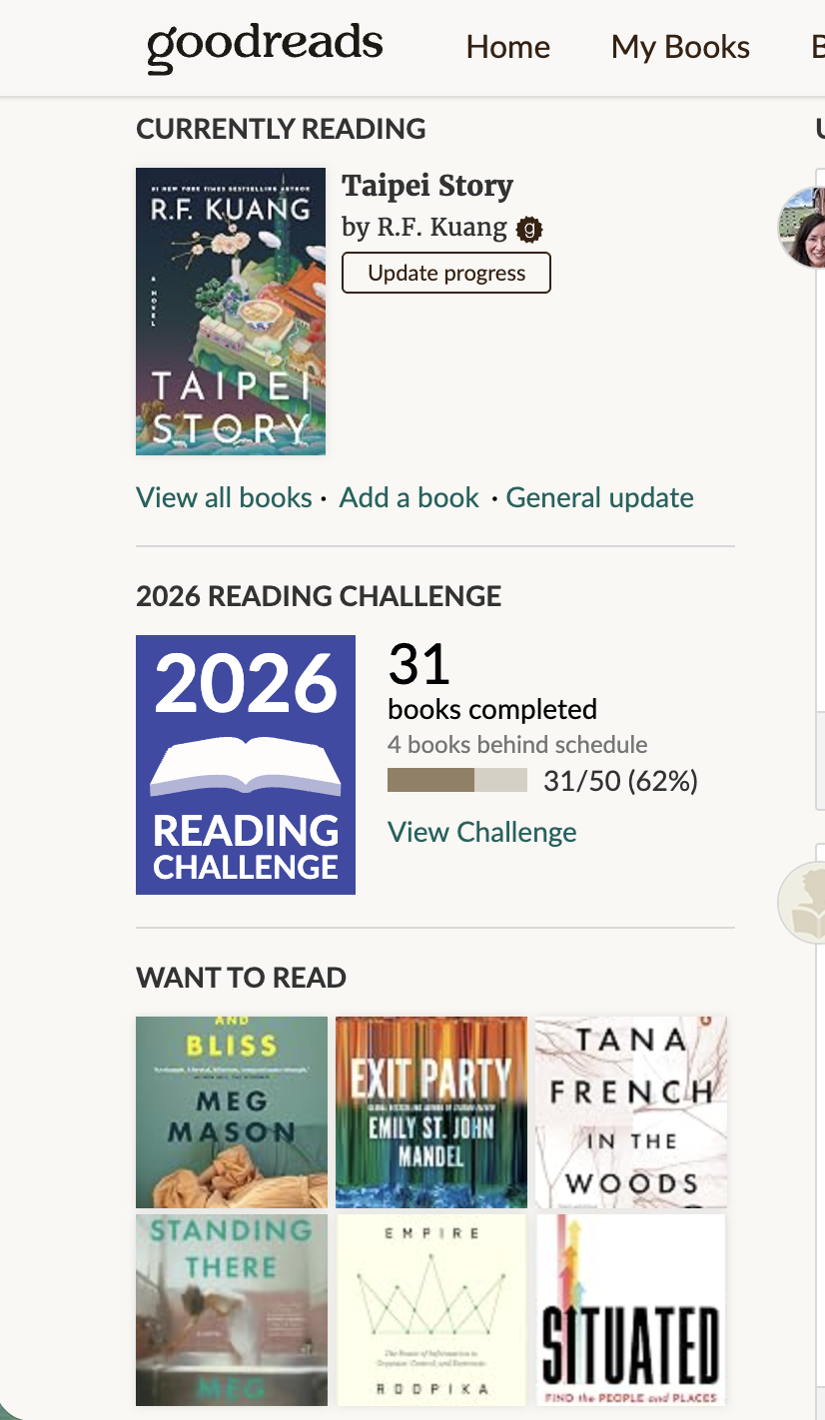Click the default silhouette avatar icon
The width and height of the screenshot is (825, 1420).
(802, 903)
